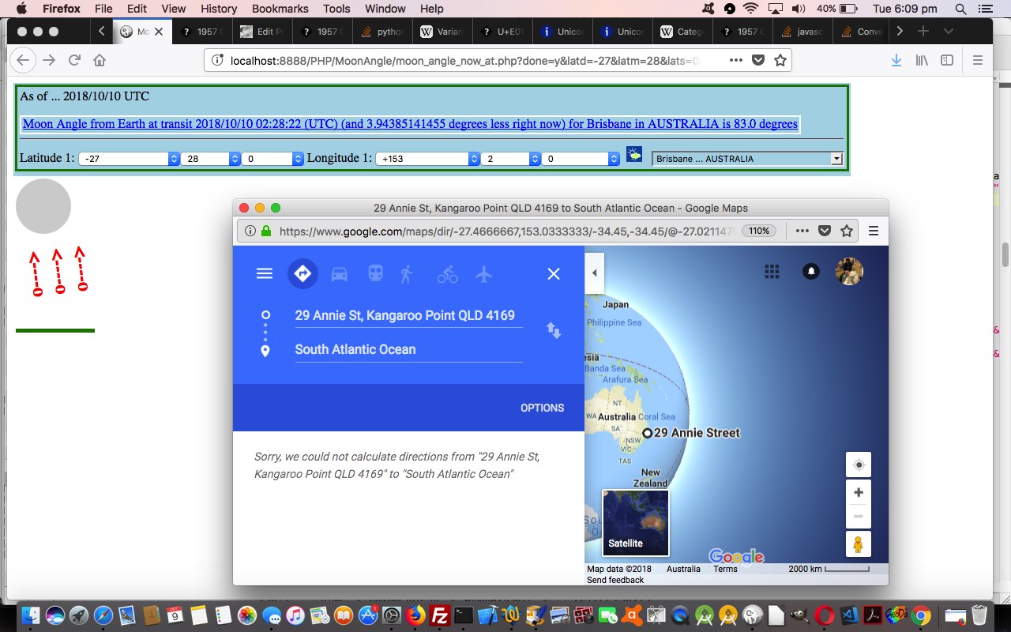Open Spotlight search in menu bar
This screenshot has width=1011, height=632.
(960, 9)
